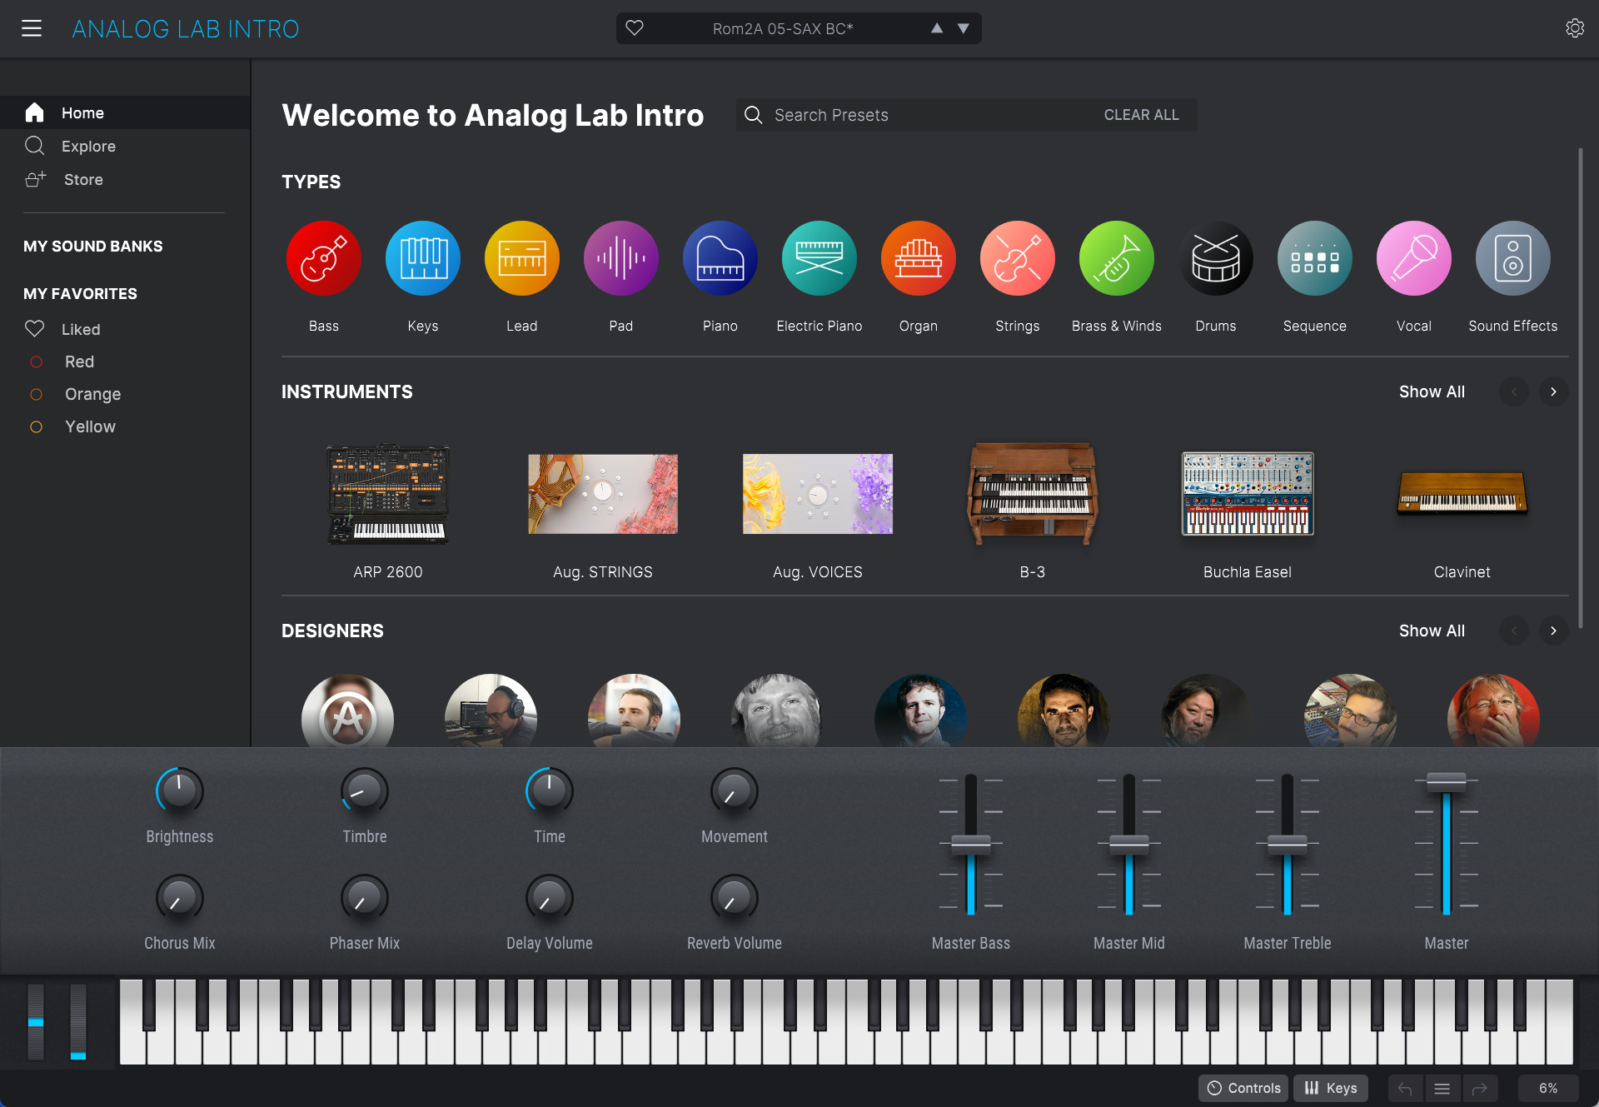Click the Time knob
Screen dimensions: 1599x1107
(x=550, y=790)
